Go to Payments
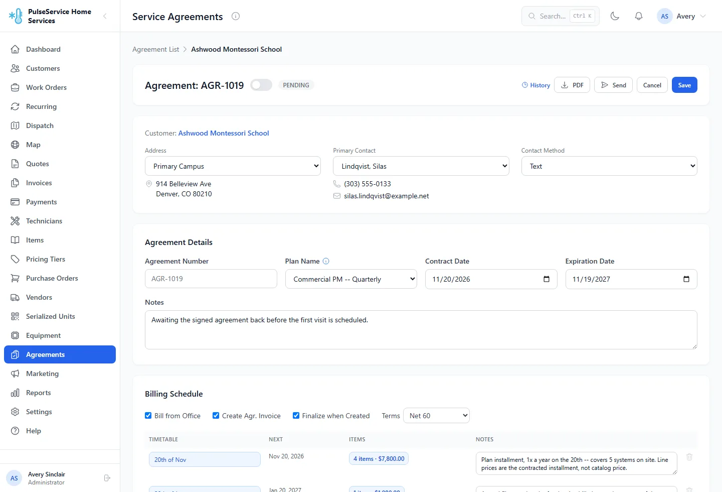This screenshot has height=492, width=722. click(x=60, y=202)
